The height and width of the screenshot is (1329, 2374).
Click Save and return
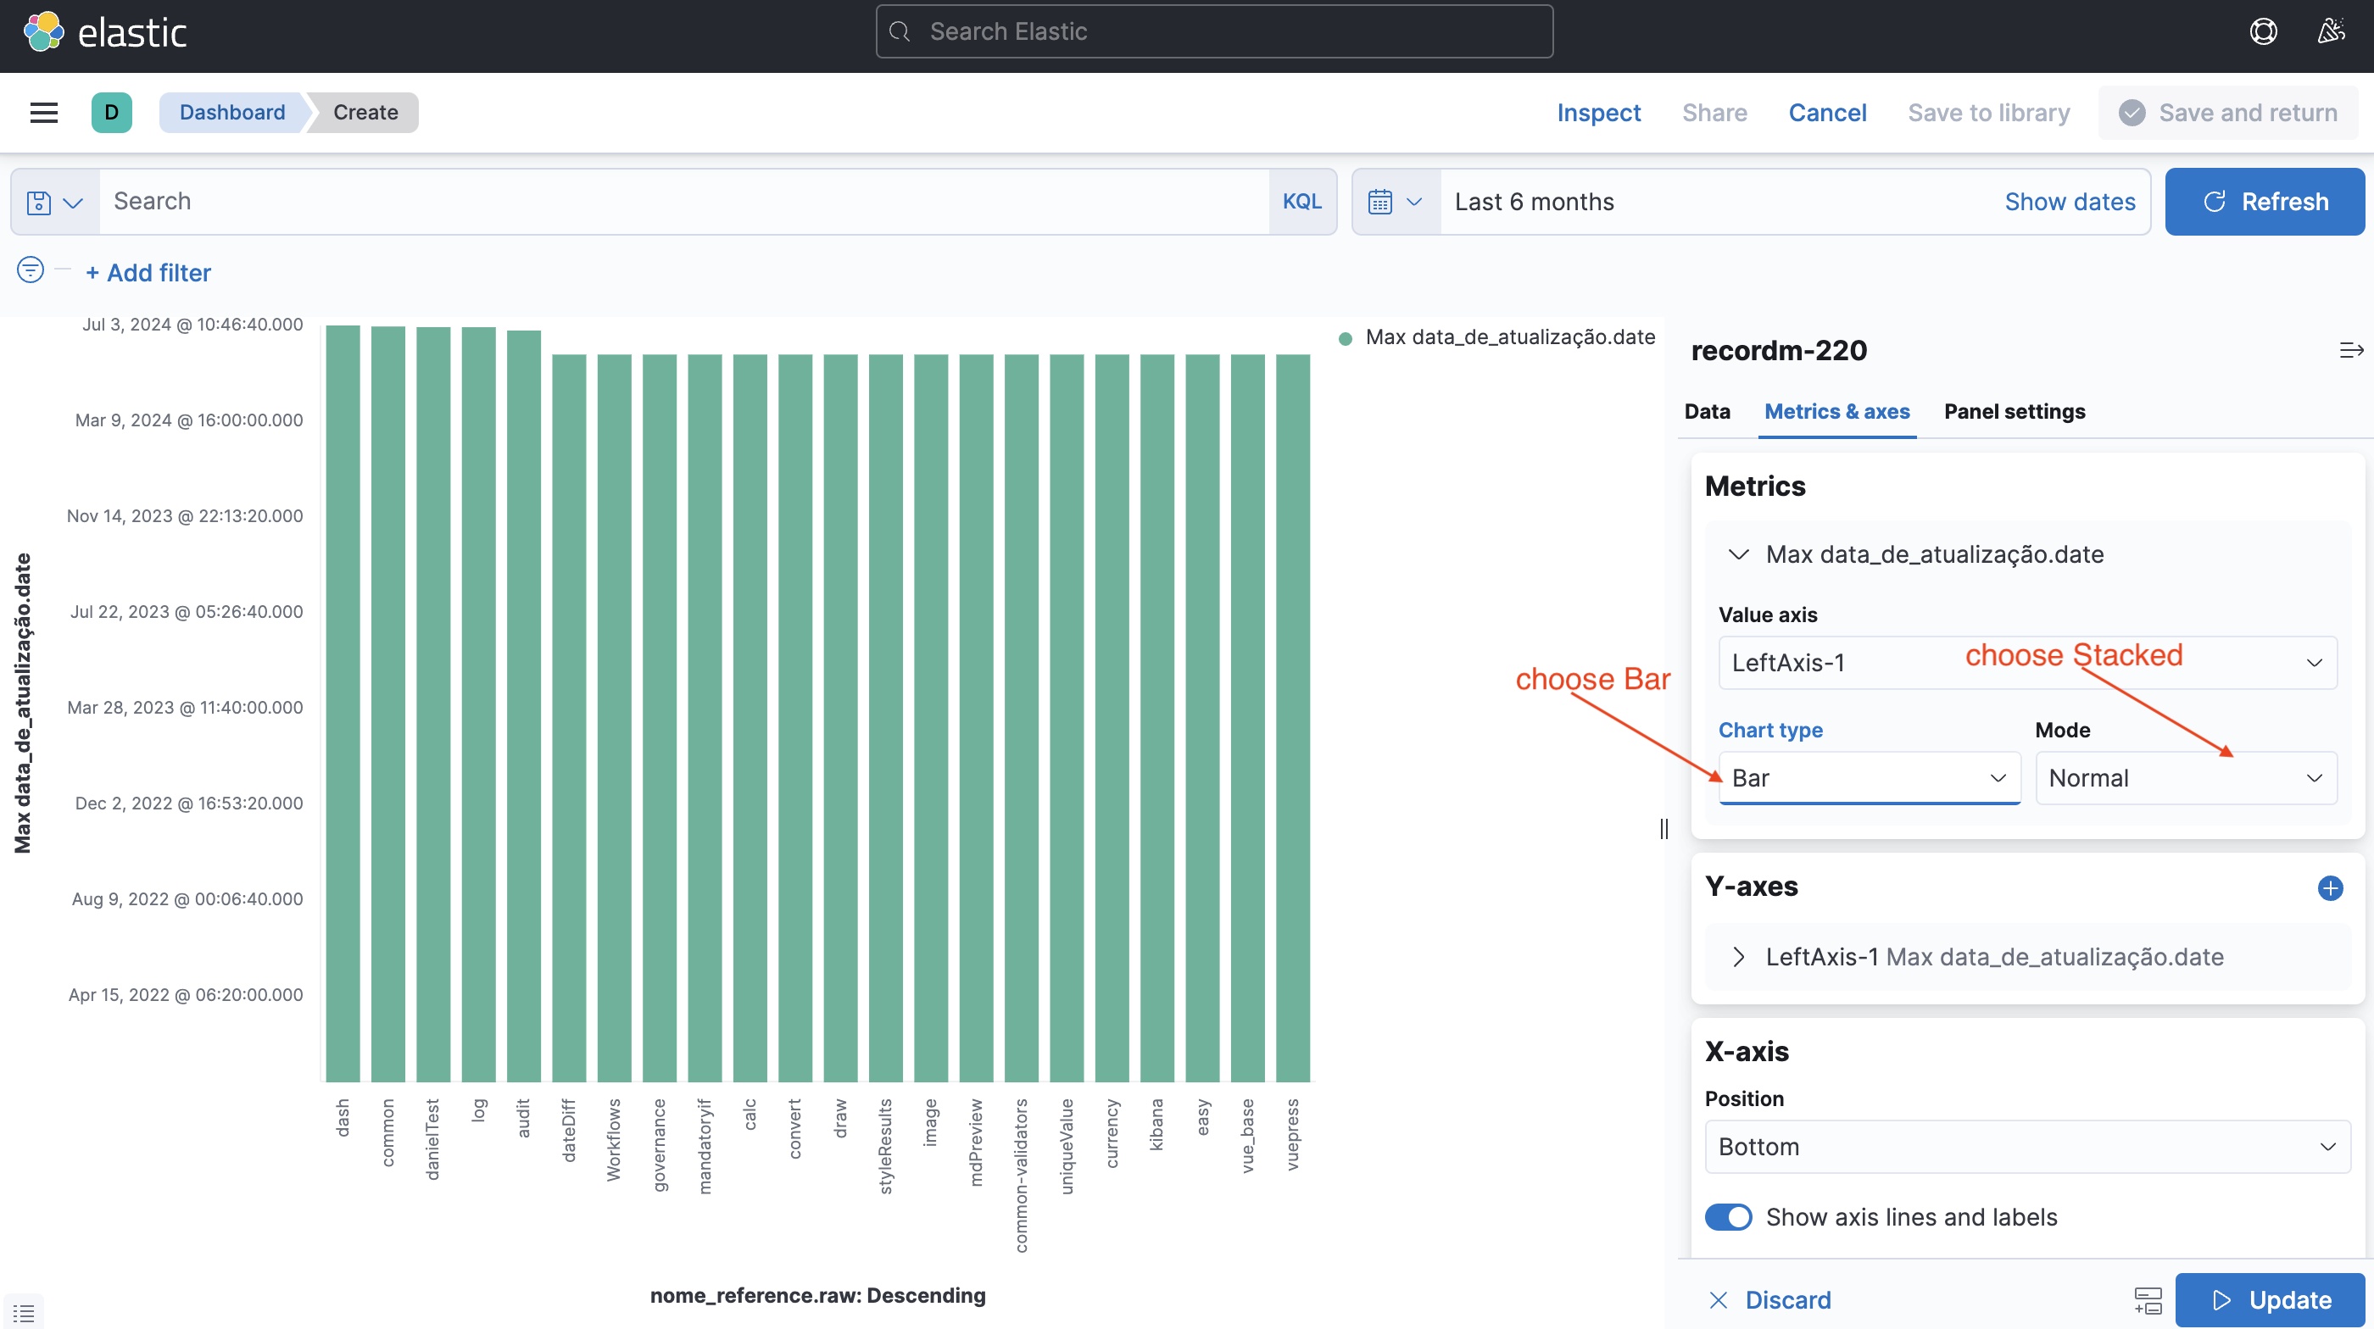(x=2227, y=113)
